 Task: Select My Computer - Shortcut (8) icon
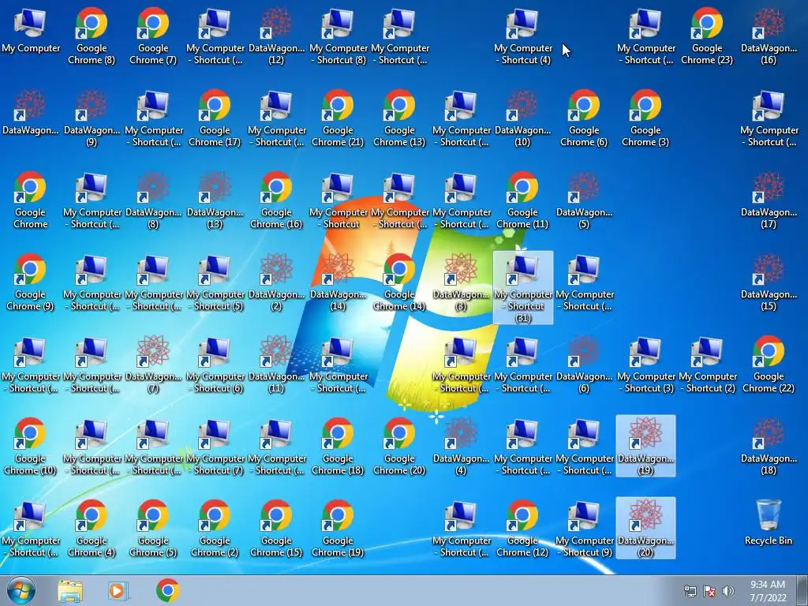(x=338, y=36)
